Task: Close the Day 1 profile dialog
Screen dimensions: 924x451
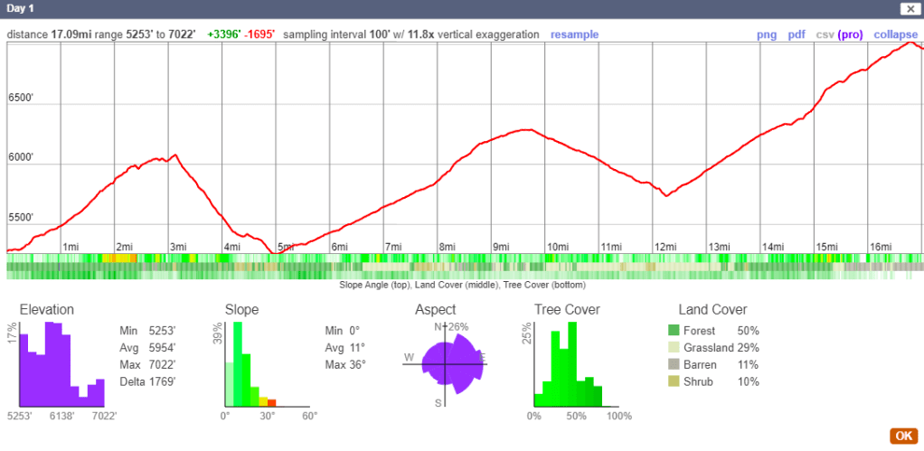Action: pyautogui.click(x=908, y=9)
